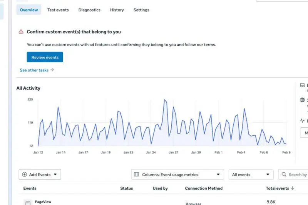The image size is (308, 205).
Task: Click the plus icon in Add Events
Action: coord(24,174)
